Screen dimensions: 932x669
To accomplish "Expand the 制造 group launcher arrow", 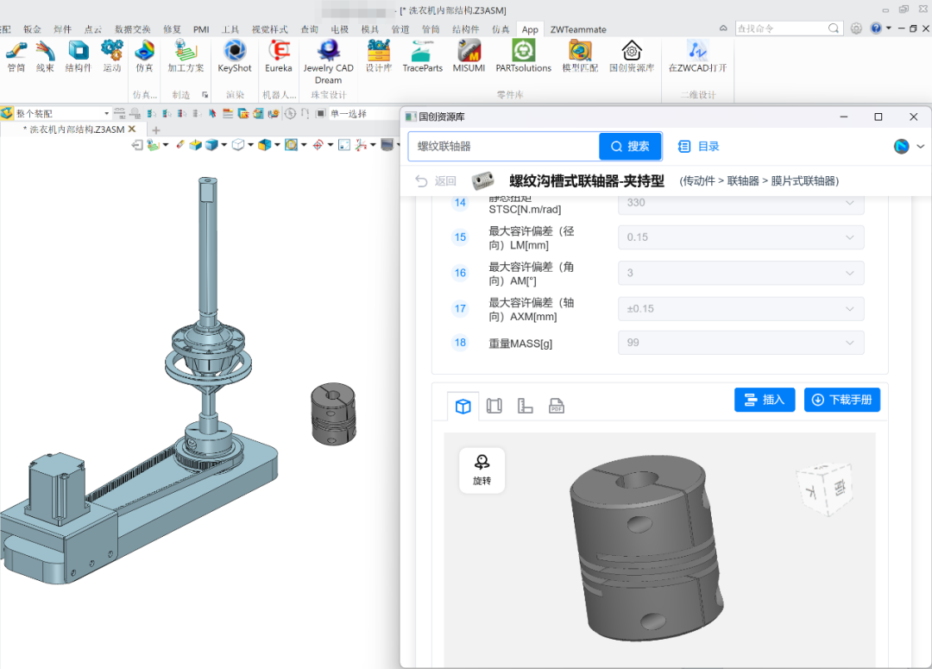I will (x=205, y=95).
